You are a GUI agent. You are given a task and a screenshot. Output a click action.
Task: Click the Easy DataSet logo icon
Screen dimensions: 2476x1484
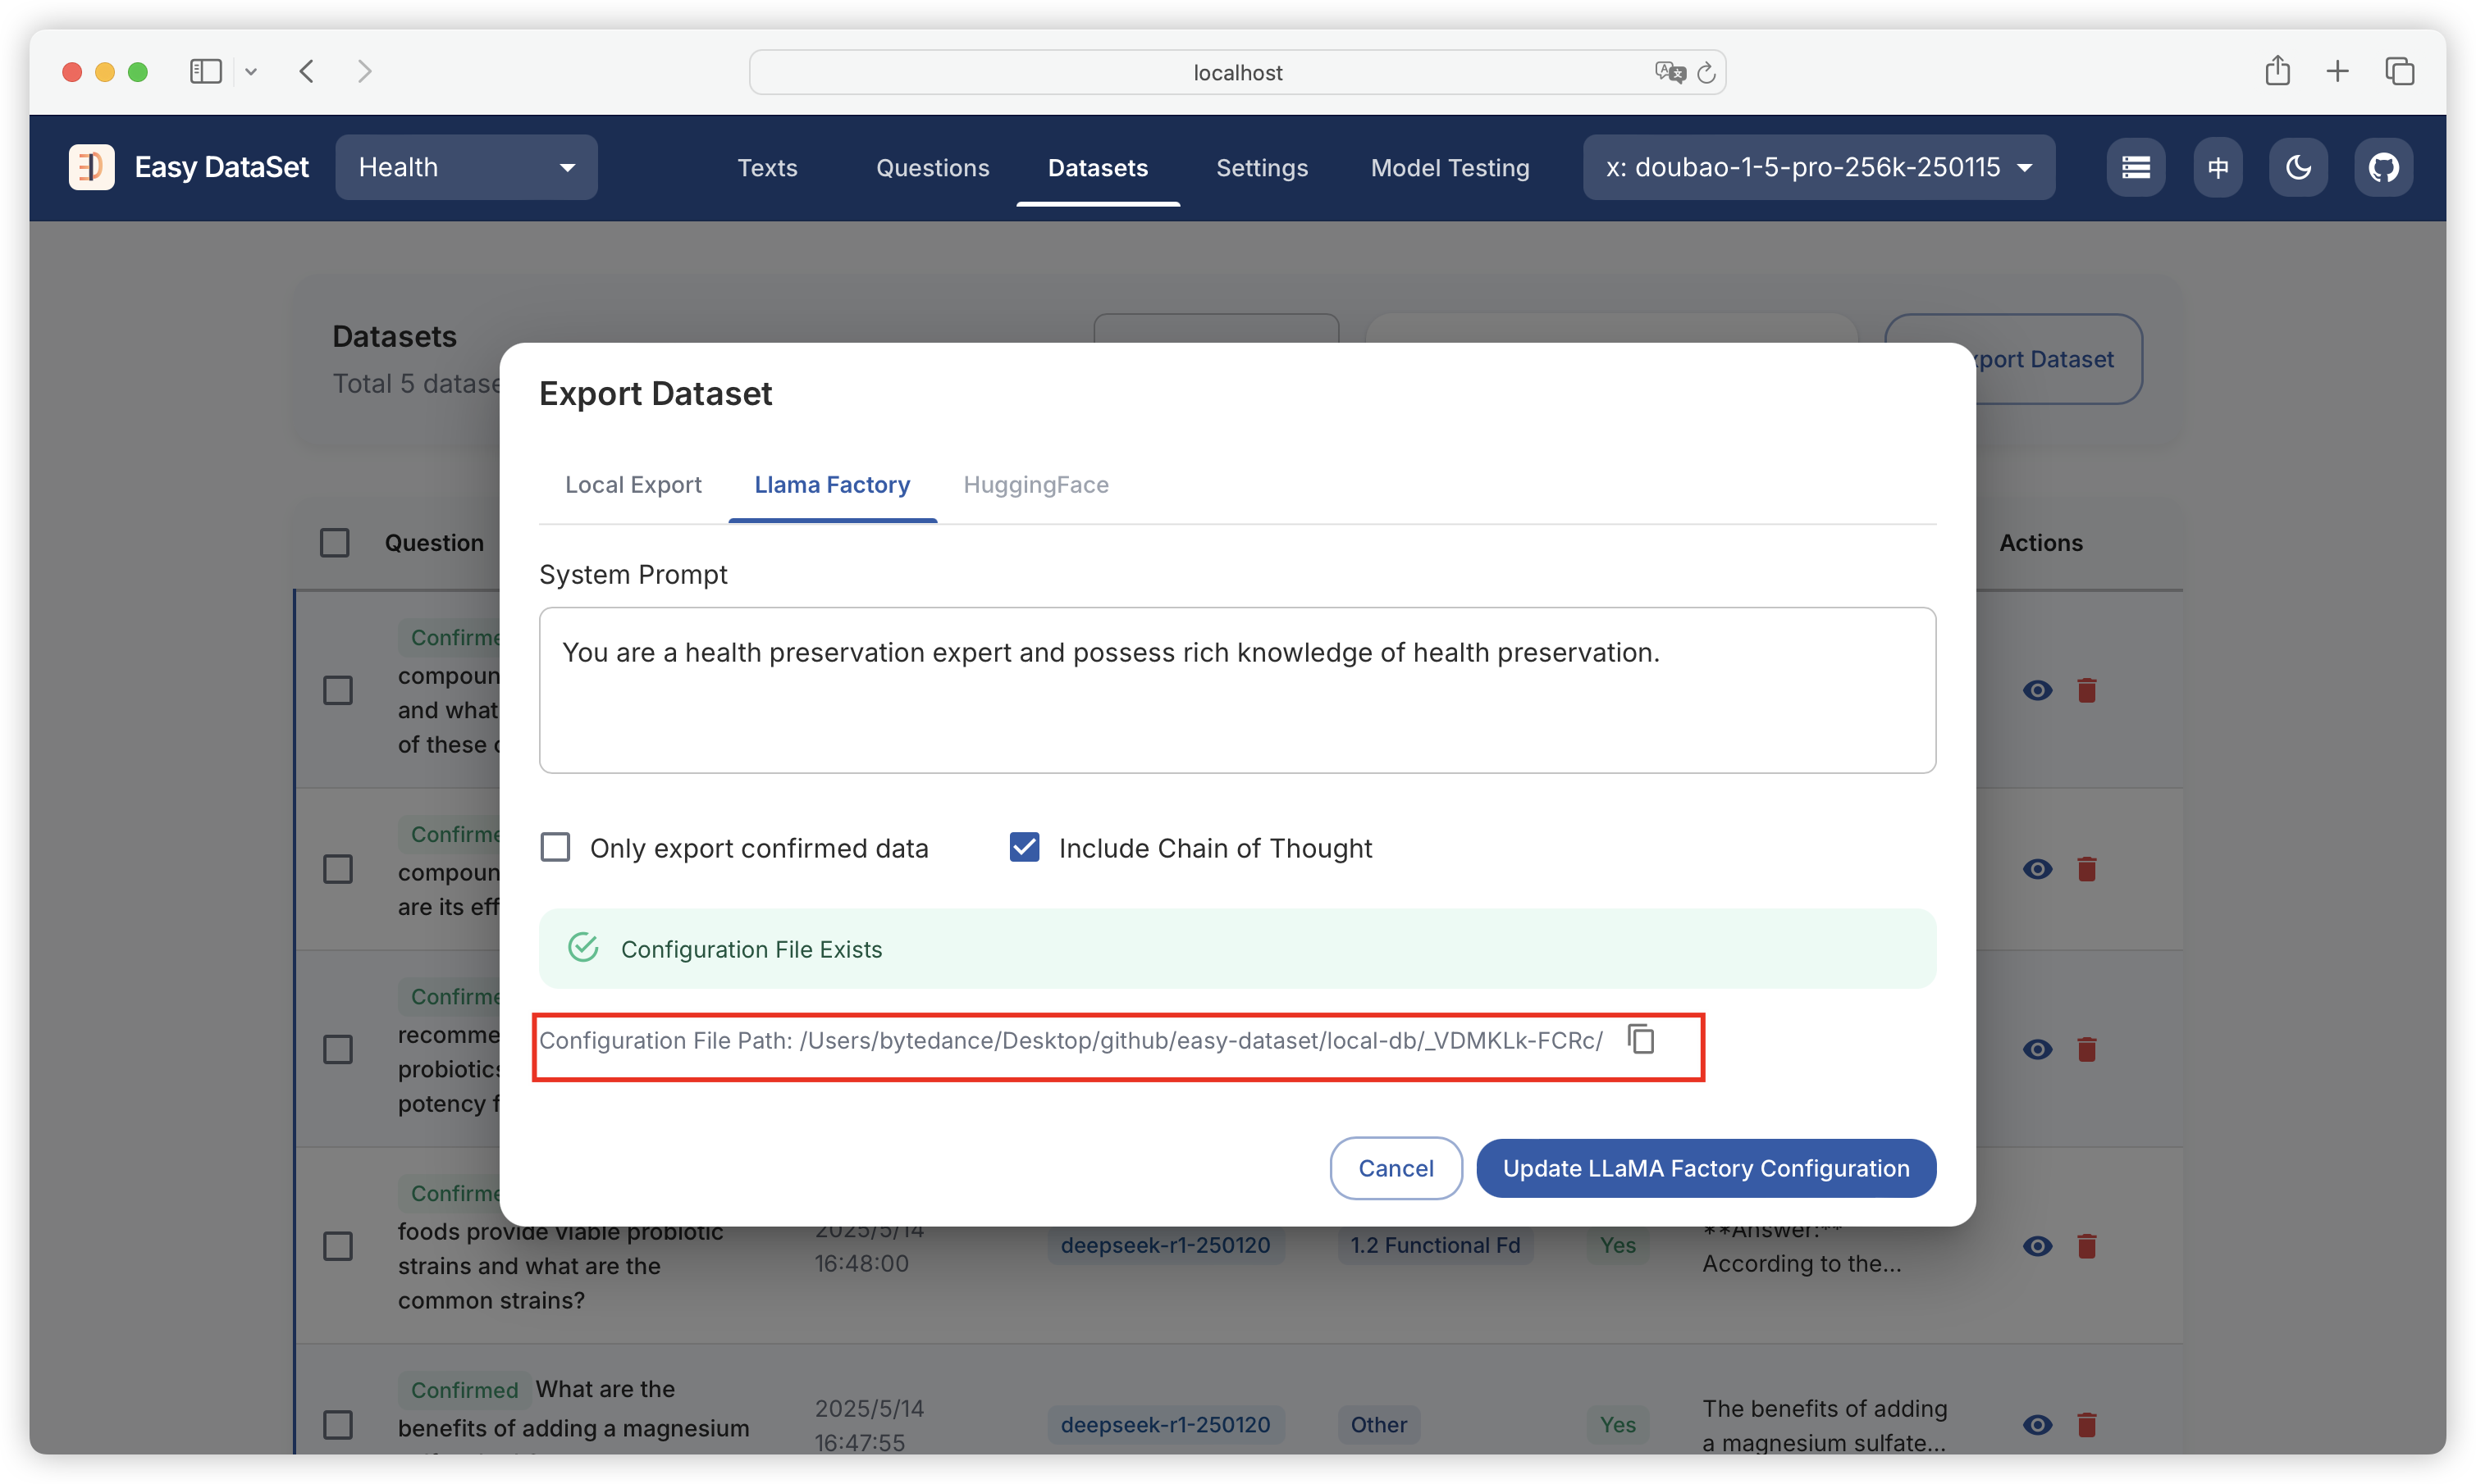(x=91, y=167)
